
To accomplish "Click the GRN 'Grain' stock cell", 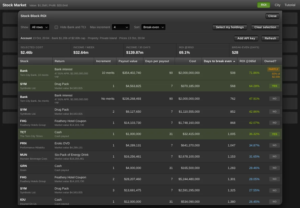I will coord(35,168).
